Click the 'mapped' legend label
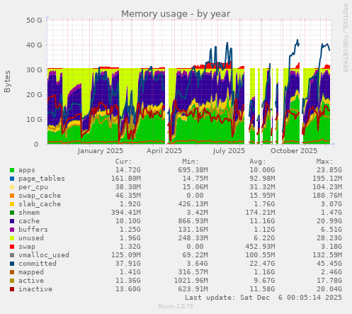The width and height of the screenshot is (352, 314). click(31, 272)
